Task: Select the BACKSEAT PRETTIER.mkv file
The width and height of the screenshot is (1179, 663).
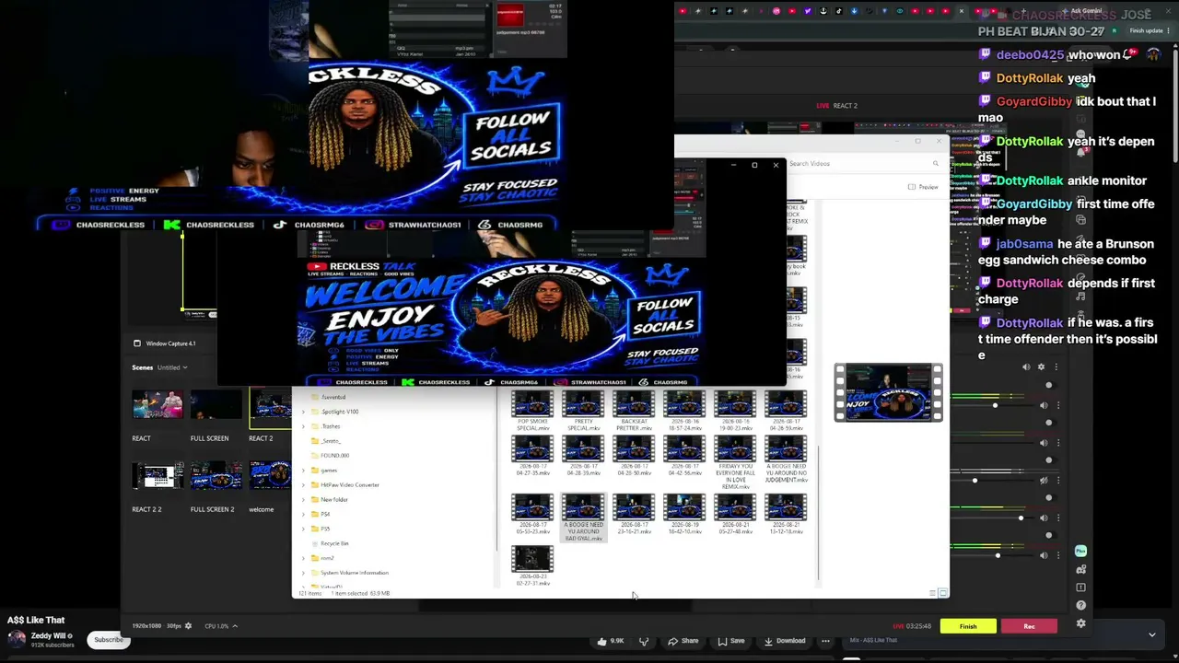Action: pyautogui.click(x=634, y=411)
